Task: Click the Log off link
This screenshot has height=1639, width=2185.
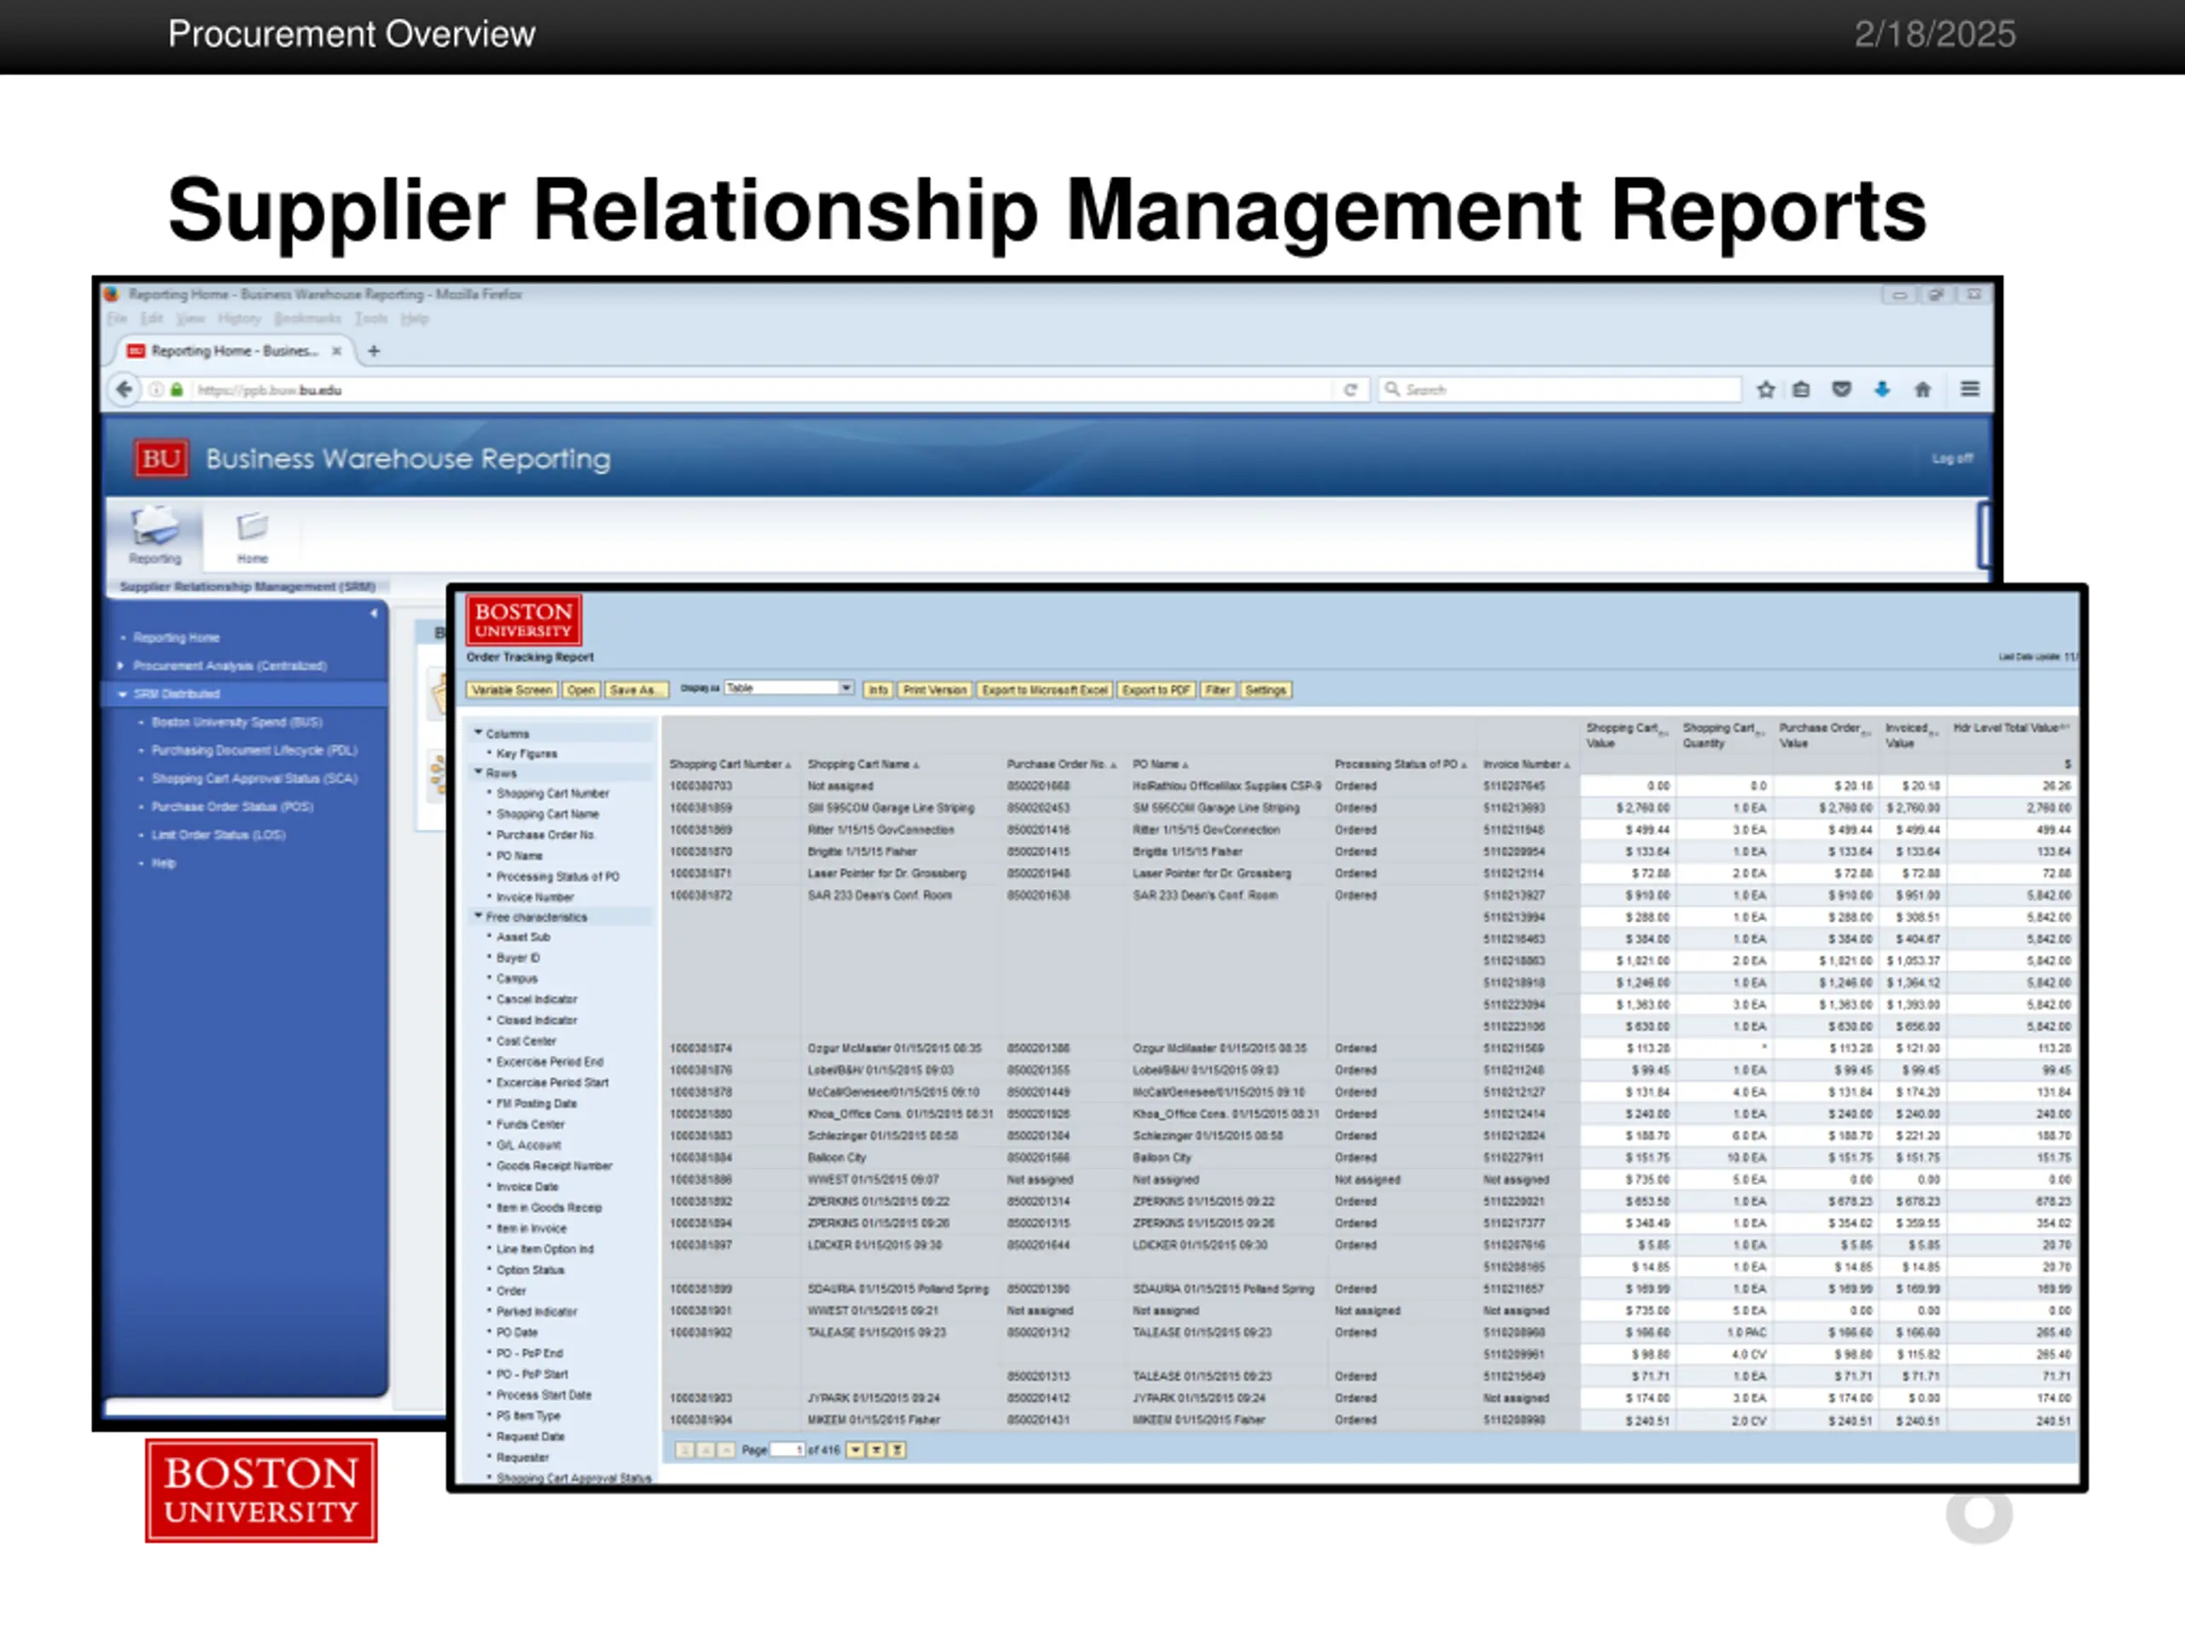Action: (1952, 458)
